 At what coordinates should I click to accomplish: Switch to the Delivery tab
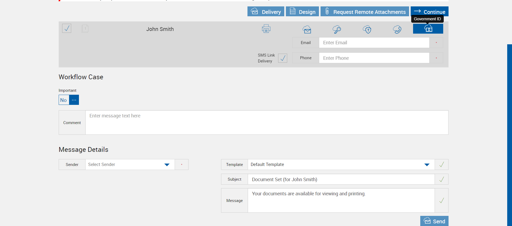266,11
